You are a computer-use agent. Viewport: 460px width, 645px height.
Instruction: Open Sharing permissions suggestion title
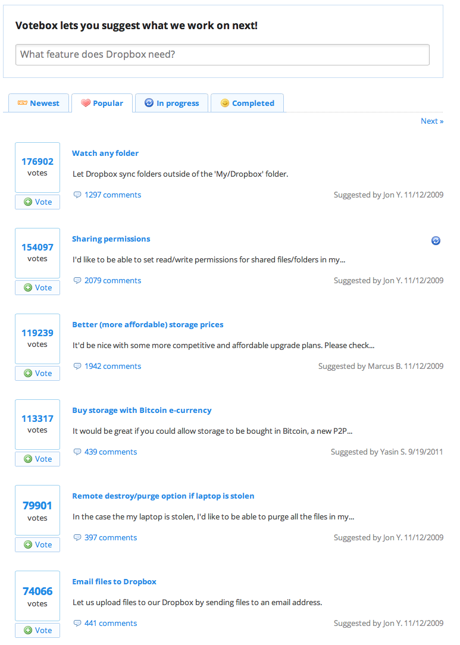point(111,239)
